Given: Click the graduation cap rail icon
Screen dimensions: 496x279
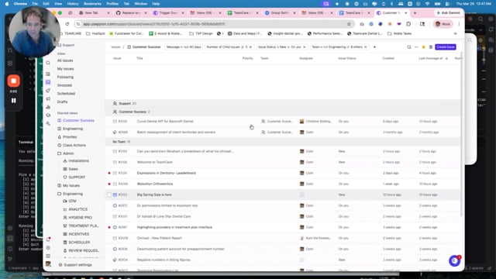Looking at the screenshot, I should (48, 115).
